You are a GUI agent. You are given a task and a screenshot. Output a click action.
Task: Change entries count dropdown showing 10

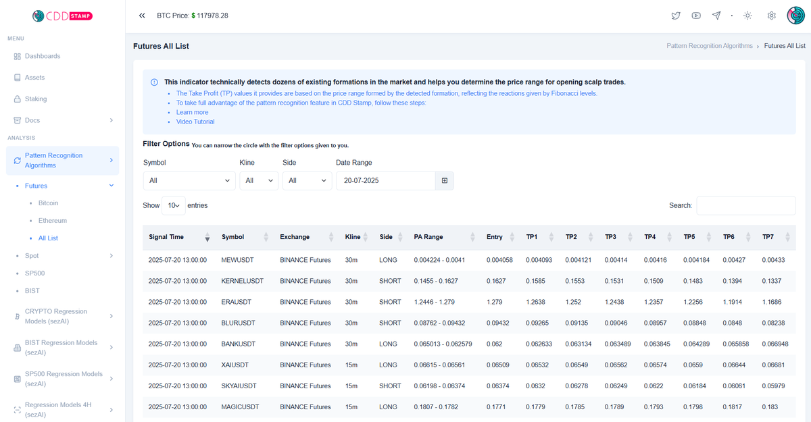[174, 205]
